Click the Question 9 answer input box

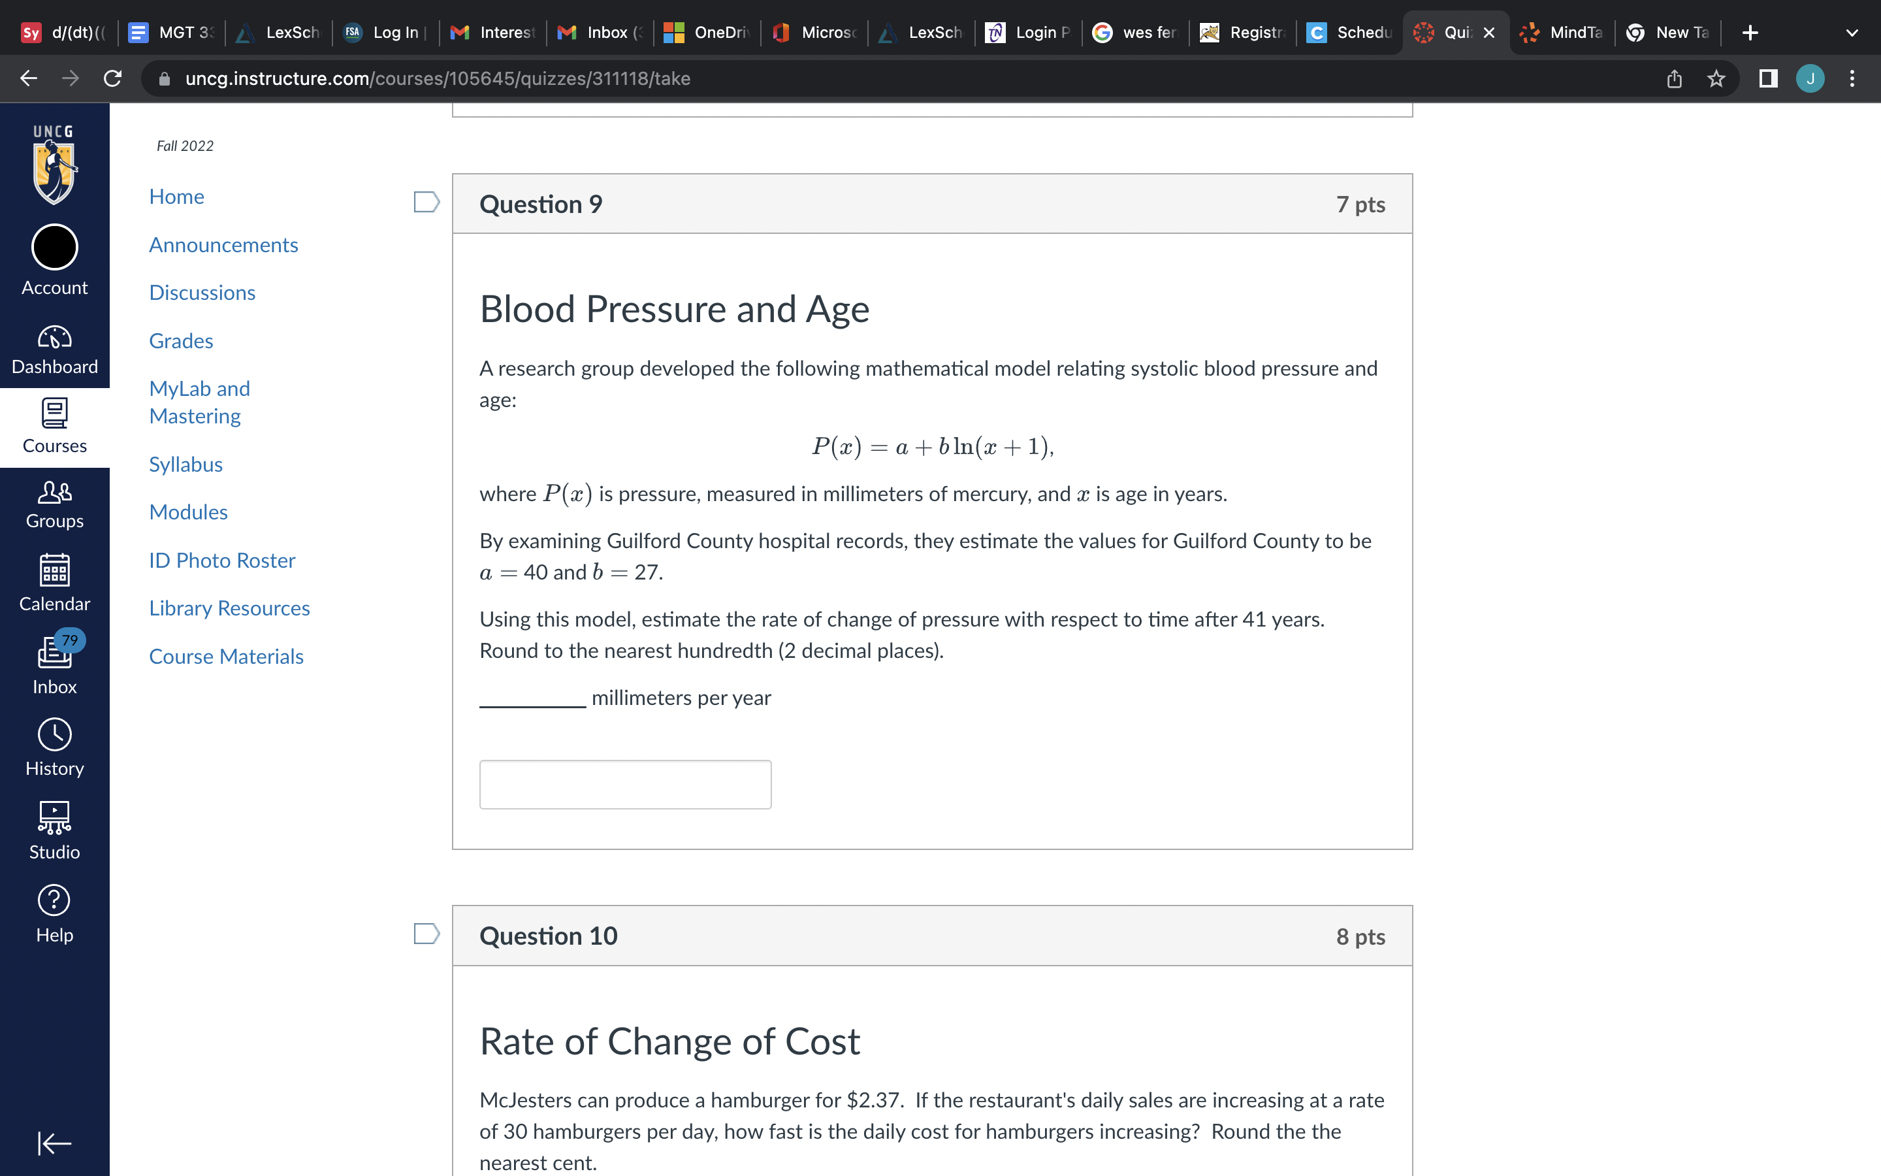[x=625, y=784]
